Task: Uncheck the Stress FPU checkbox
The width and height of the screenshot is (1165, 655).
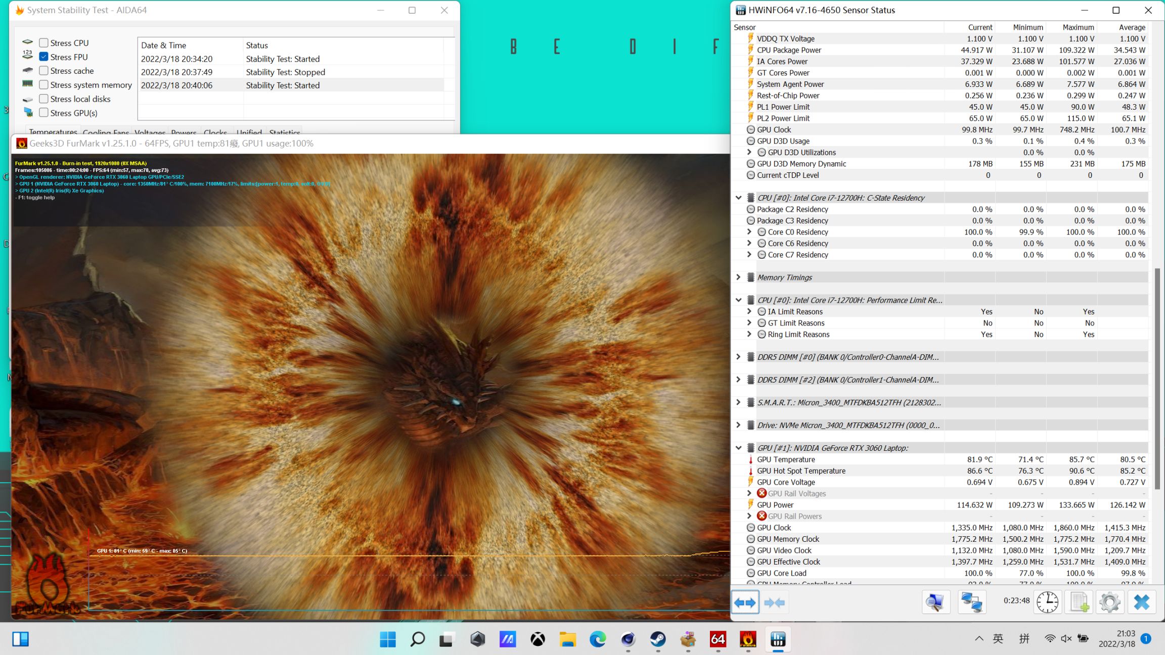Action: (x=44, y=57)
